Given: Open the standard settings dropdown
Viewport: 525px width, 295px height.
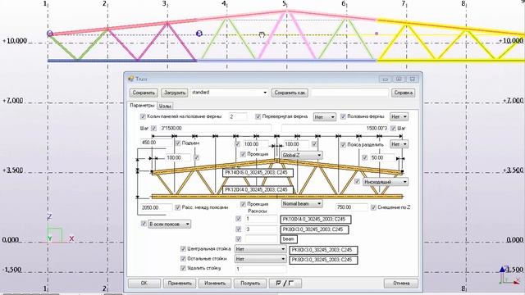Looking at the screenshot, I should (x=230, y=93).
